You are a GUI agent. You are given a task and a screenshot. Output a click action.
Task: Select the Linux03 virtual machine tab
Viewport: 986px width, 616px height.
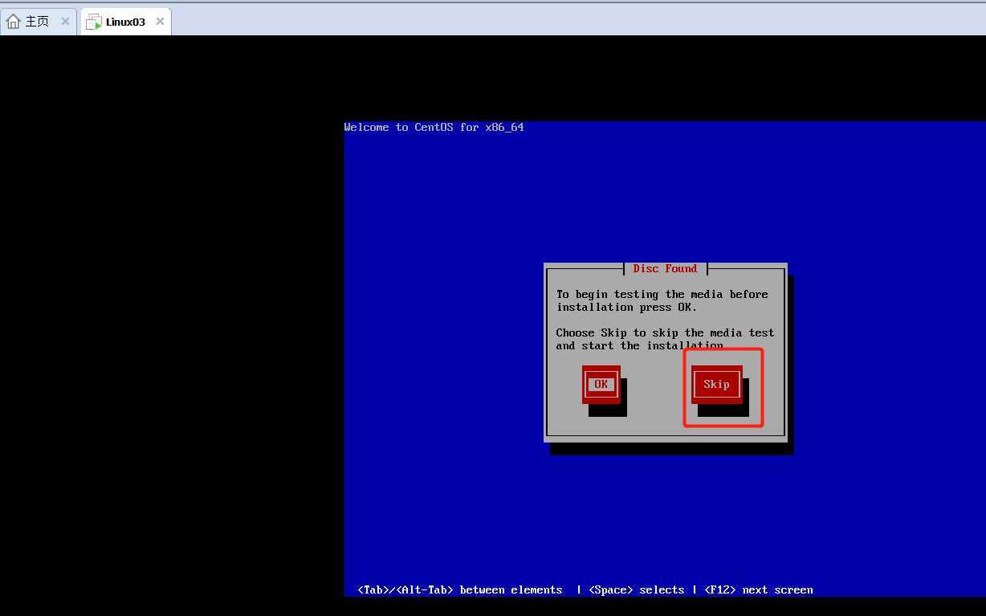[x=126, y=22]
